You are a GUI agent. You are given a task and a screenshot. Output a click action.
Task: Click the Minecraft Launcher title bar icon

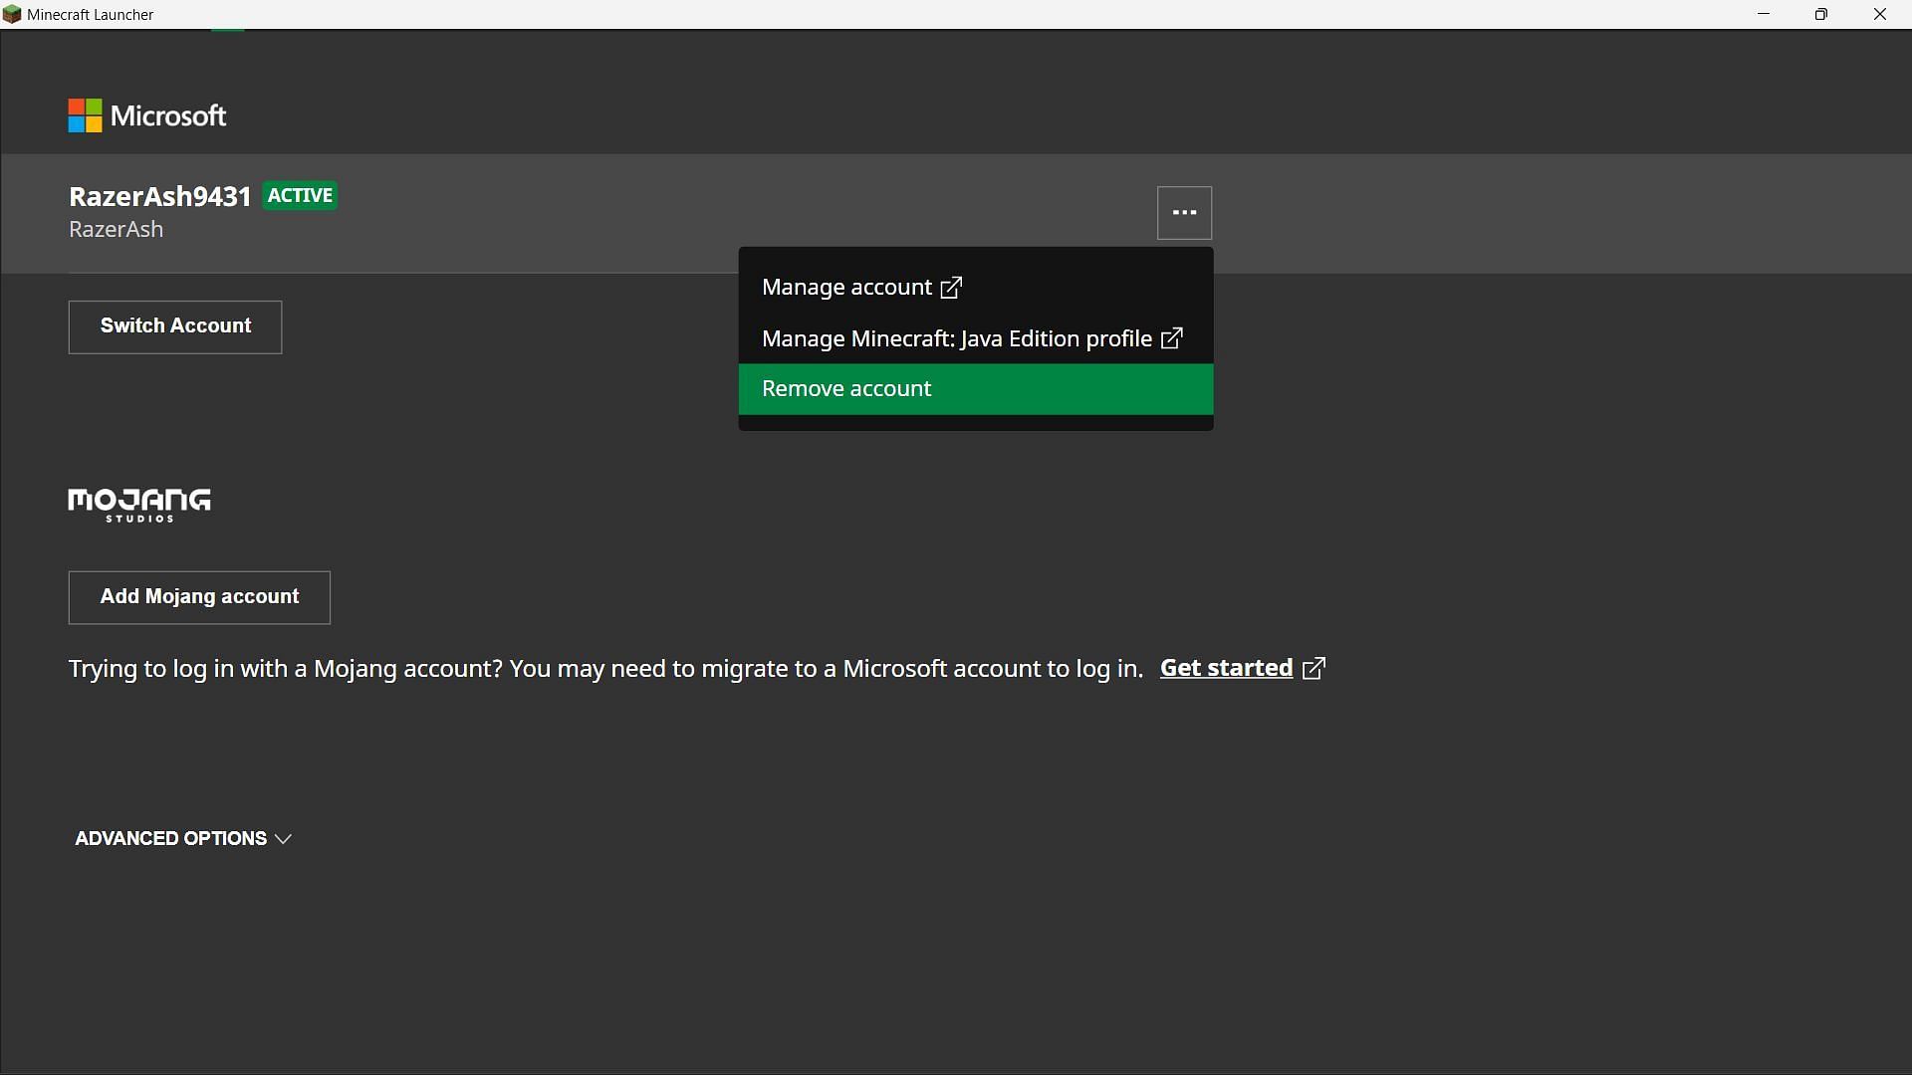pos(12,13)
